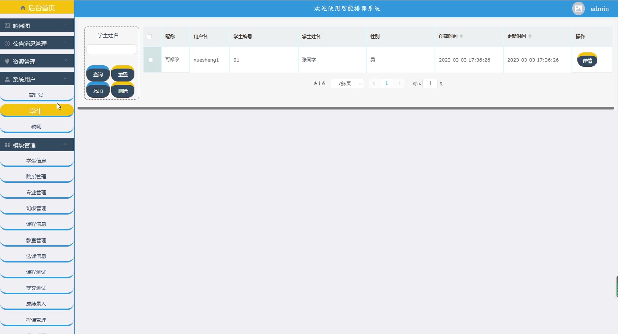This screenshot has height=334, width=618.
Task: Open 院系管理 module
Action: (x=37, y=177)
